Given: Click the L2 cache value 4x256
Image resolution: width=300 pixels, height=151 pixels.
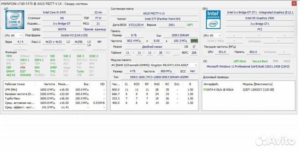Looking at the screenshot, I should pyautogui.click(x=78, y=42).
